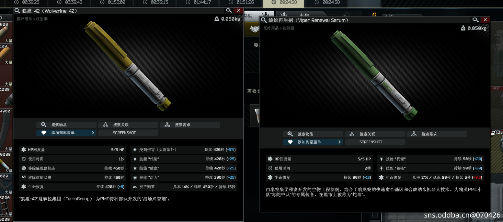503x222 pixels.
Task: Close the Wolverine-42 inspection window
Action: (x=239, y=11)
